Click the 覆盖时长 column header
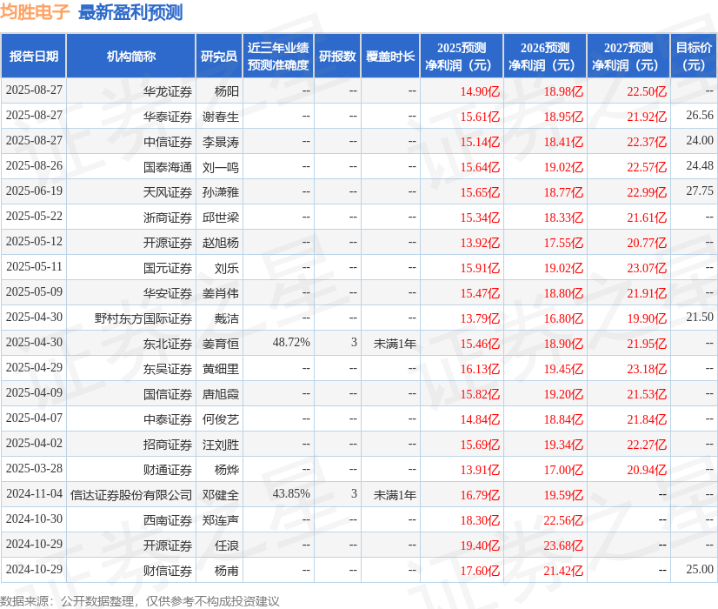Image resolution: width=718 pixels, height=609 pixels. click(390, 55)
